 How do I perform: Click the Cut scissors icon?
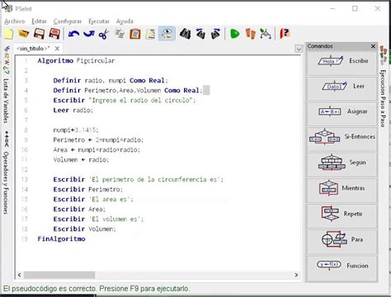(104, 34)
